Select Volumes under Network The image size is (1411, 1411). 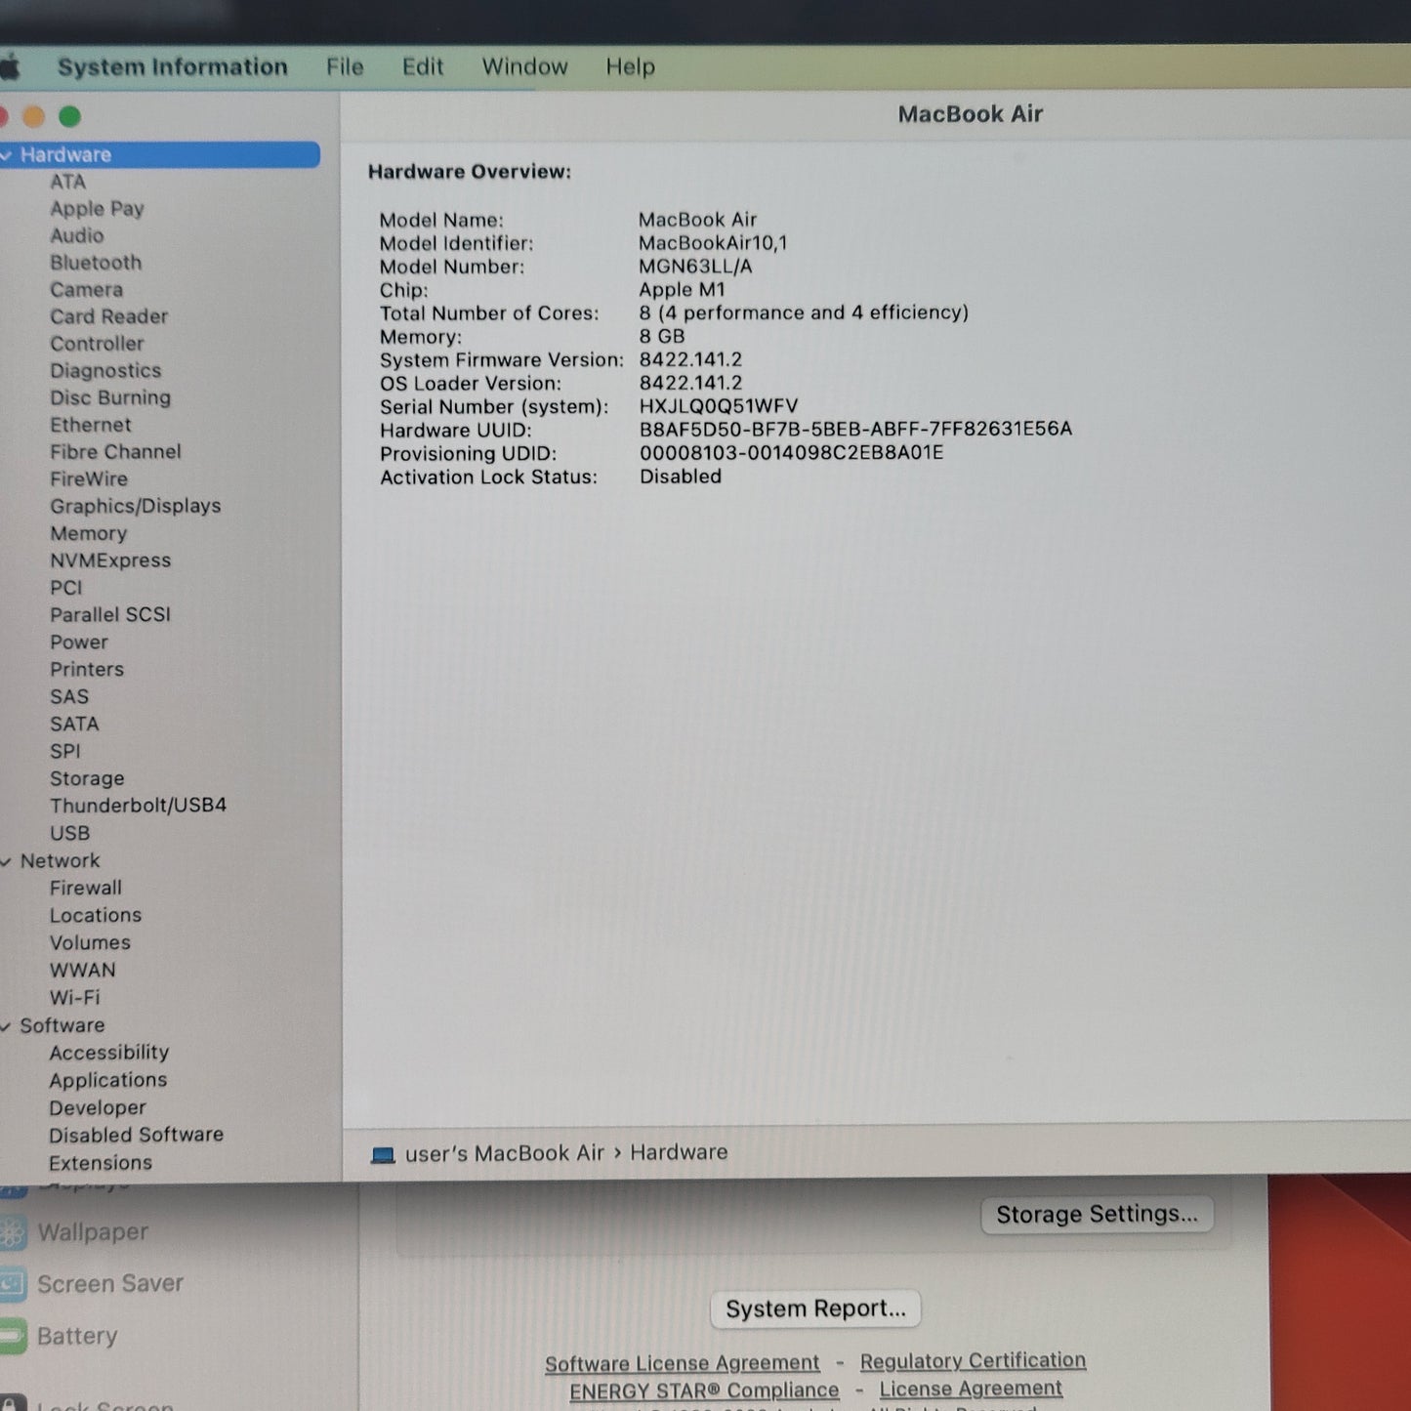coord(90,942)
